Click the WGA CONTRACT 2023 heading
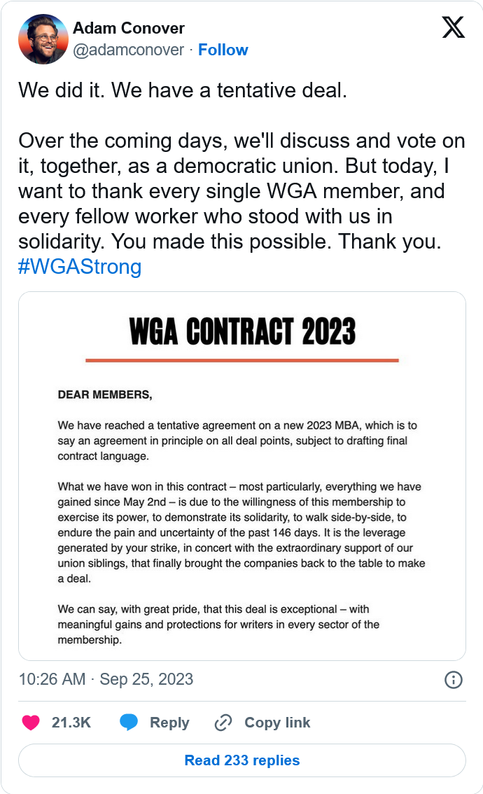 pos(242,332)
